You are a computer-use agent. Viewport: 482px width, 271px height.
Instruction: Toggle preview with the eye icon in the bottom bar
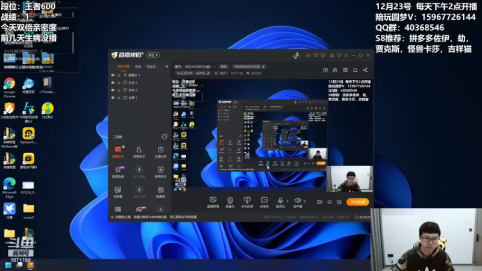(x=330, y=202)
